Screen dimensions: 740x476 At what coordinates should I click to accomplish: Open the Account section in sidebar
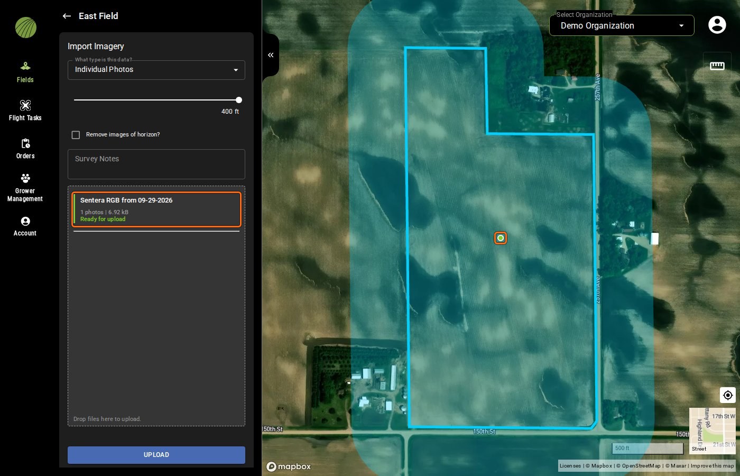25,226
